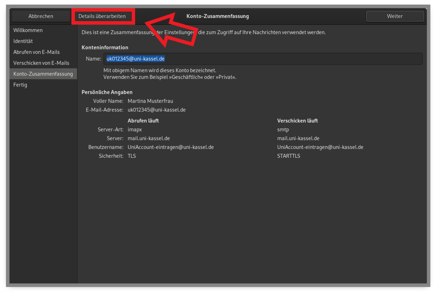The image size is (436, 294).
Task: Click into the account Name text field
Action: [x=262, y=59]
